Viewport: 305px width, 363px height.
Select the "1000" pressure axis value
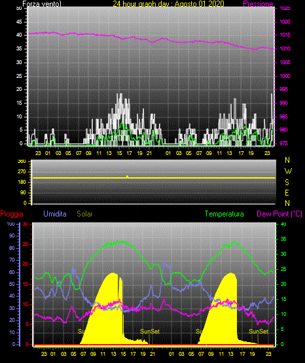(285, 76)
